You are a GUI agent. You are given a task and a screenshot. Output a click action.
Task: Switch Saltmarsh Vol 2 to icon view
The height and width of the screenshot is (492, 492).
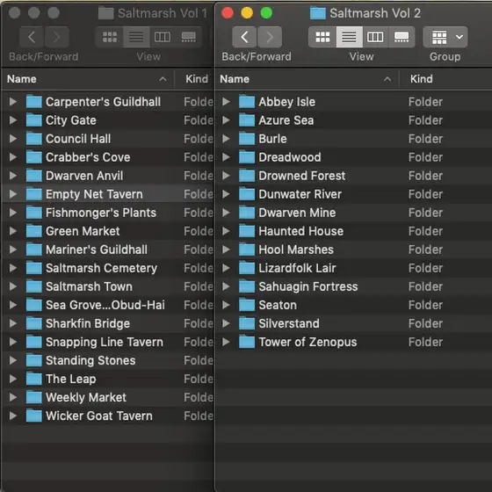tap(322, 37)
